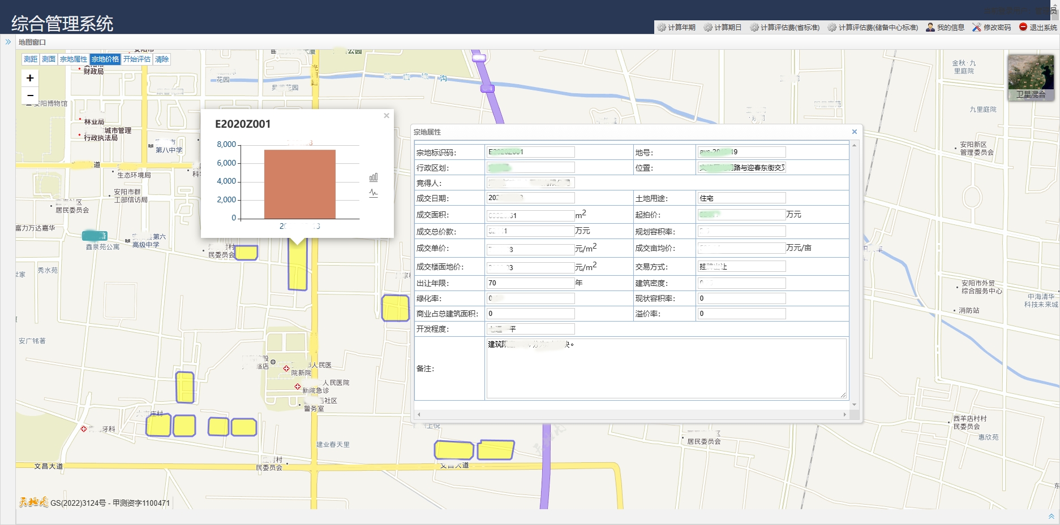Open 我的信息 user icon

(x=930, y=27)
